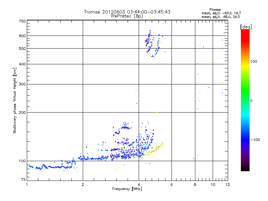This screenshot has height=201, width=268.
Task: Click the colorbar tick label '-100'
Action: 255,140
